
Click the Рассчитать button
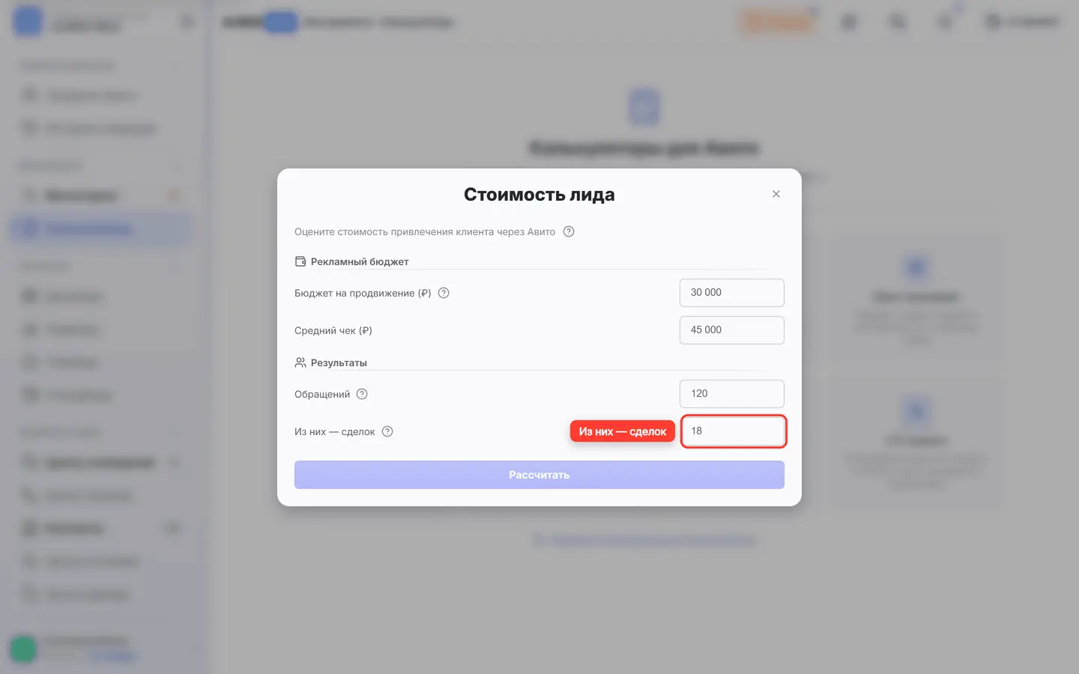coord(539,475)
